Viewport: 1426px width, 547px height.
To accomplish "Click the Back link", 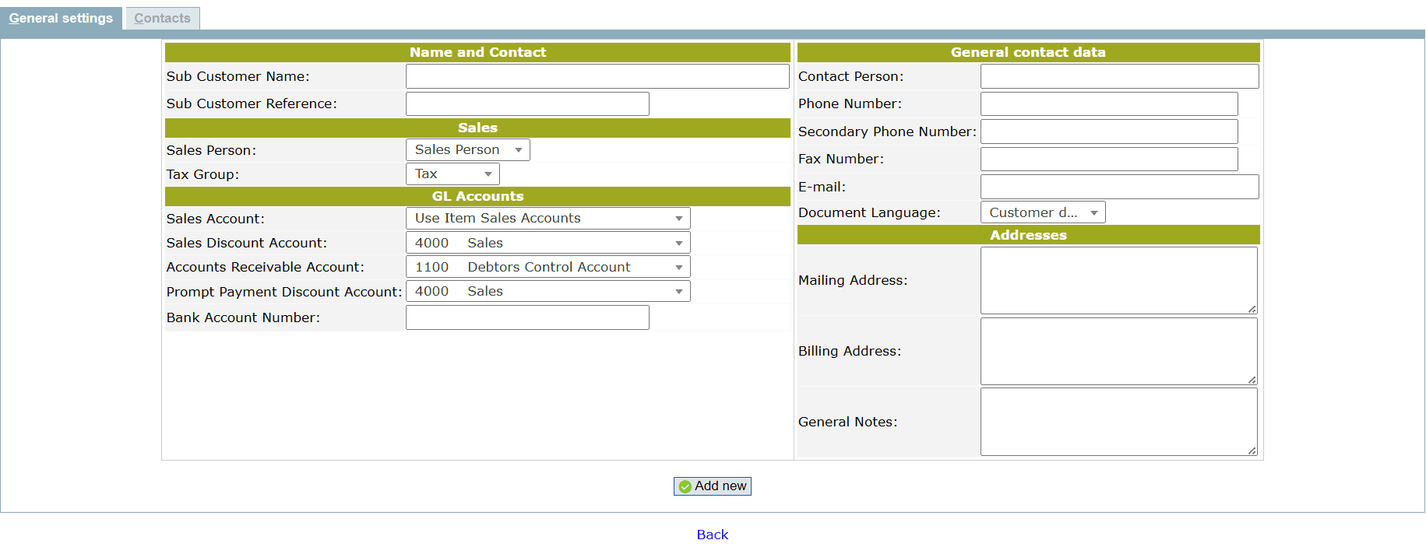I will 712,535.
